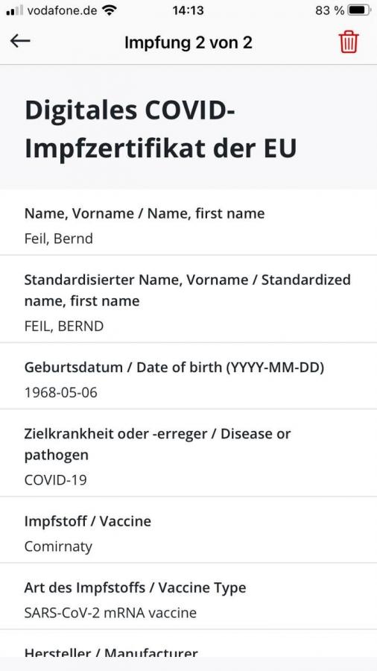Select date of birth value 1968-05-06
Screen dimensions: 377x671
(x=60, y=392)
